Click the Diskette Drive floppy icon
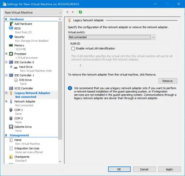 [x=11, y=127]
